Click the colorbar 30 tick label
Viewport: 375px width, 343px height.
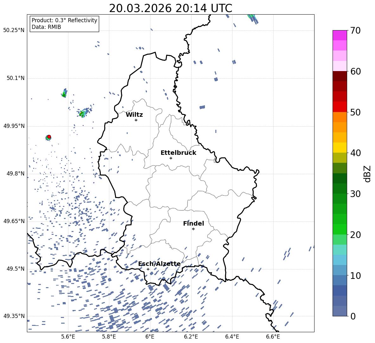click(355, 194)
